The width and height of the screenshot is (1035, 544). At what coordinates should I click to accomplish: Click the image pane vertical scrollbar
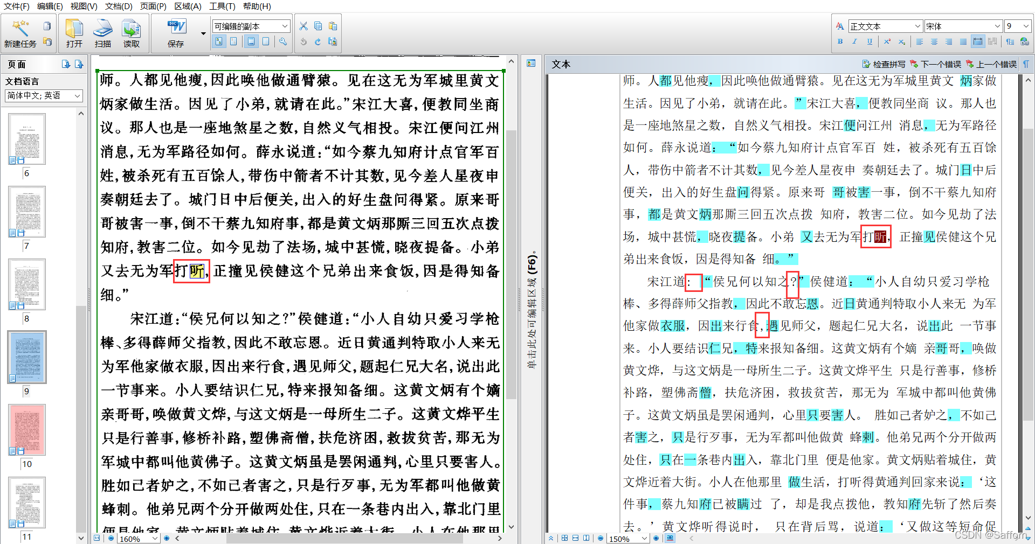pyautogui.click(x=512, y=264)
